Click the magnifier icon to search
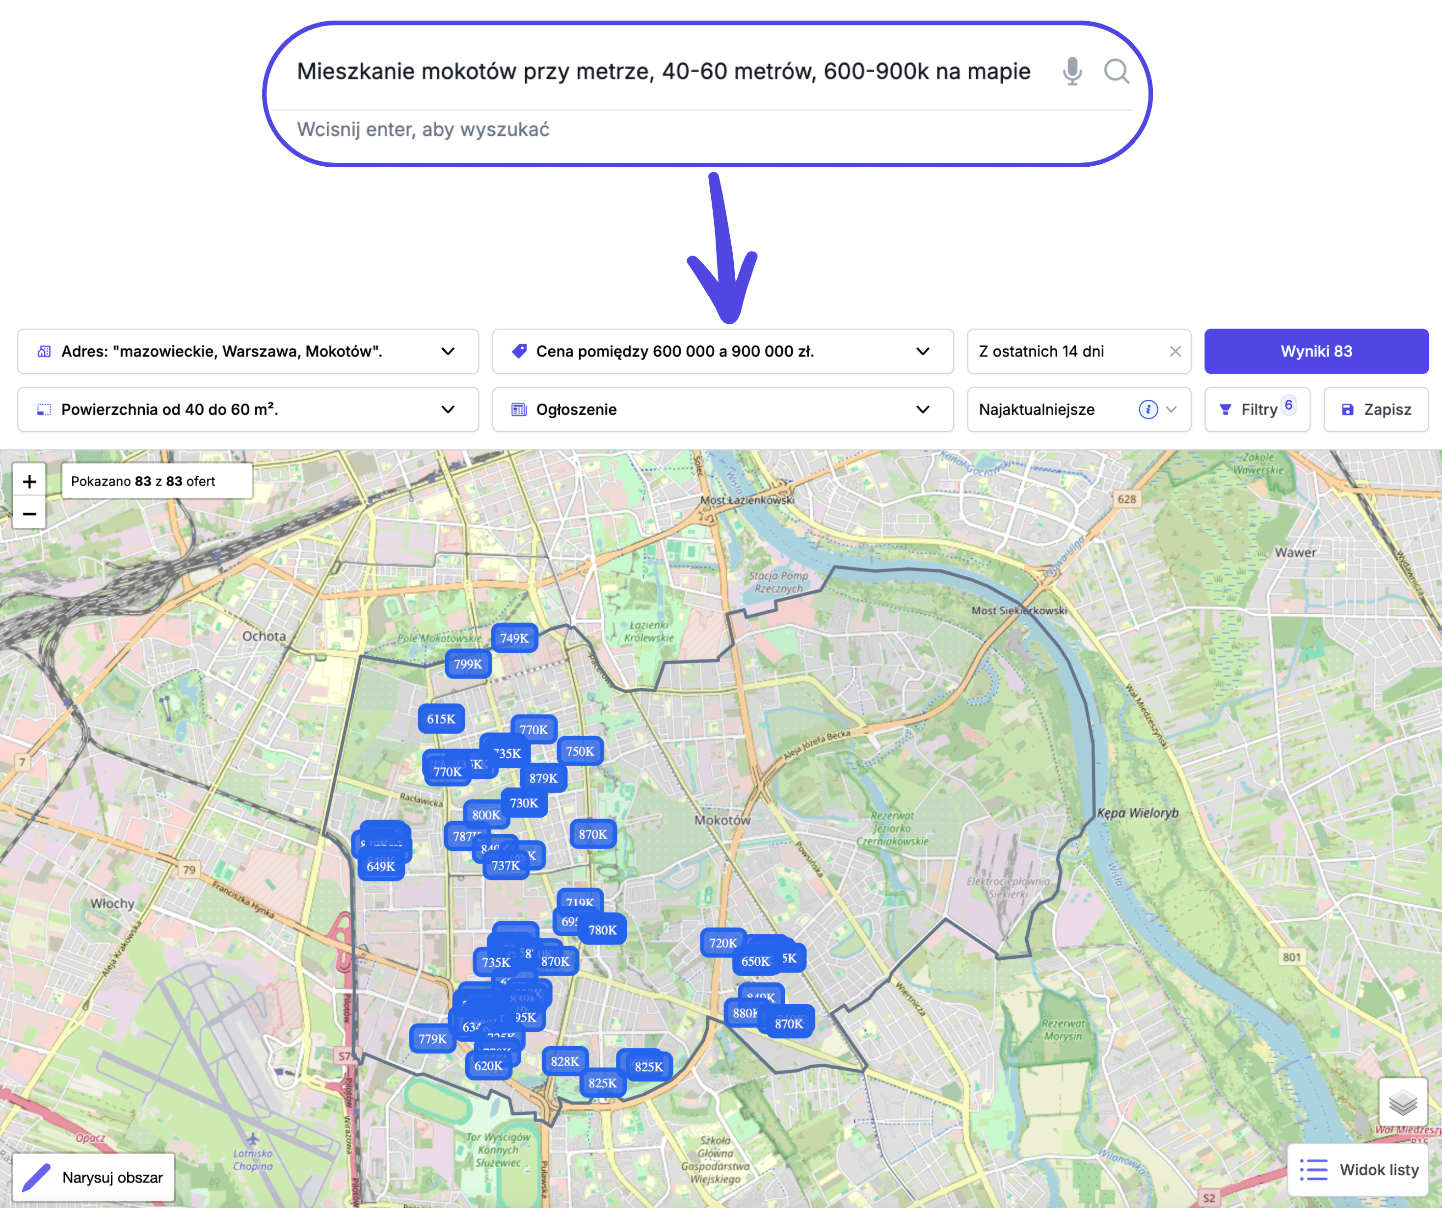The height and width of the screenshot is (1208, 1442). click(x=1117, y=72)
